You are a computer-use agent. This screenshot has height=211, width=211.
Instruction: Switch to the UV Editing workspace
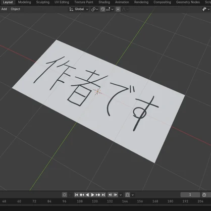tap(62, 2)
